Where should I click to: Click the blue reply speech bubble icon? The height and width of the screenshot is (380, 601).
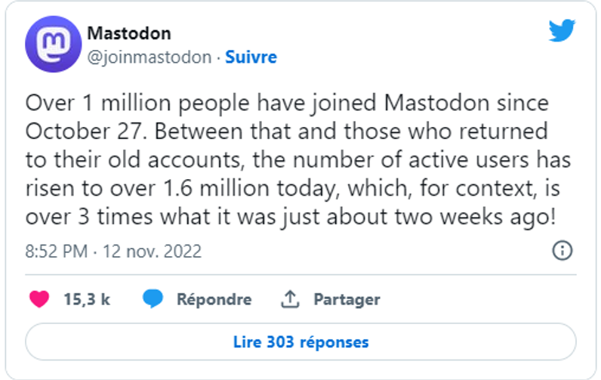point(153,299)
